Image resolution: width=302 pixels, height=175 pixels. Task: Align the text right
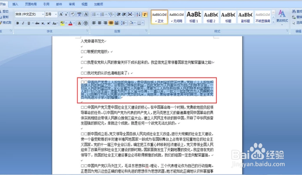105,23
